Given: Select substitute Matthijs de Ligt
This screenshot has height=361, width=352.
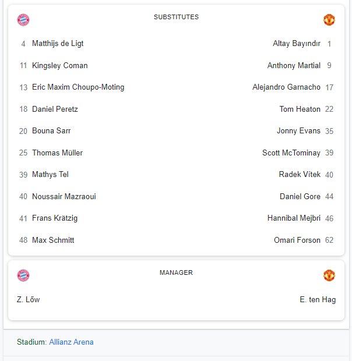Looking at the screenshot, I should pyautogui.click(x=58, y=44).
